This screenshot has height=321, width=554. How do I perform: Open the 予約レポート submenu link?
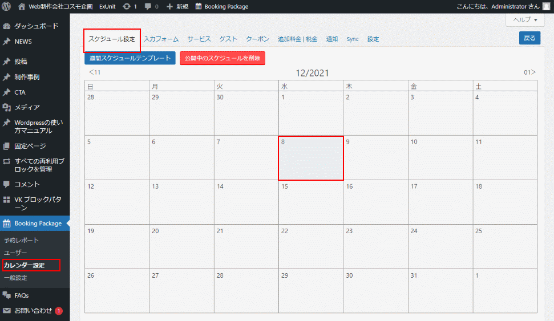tap(21, 241)
